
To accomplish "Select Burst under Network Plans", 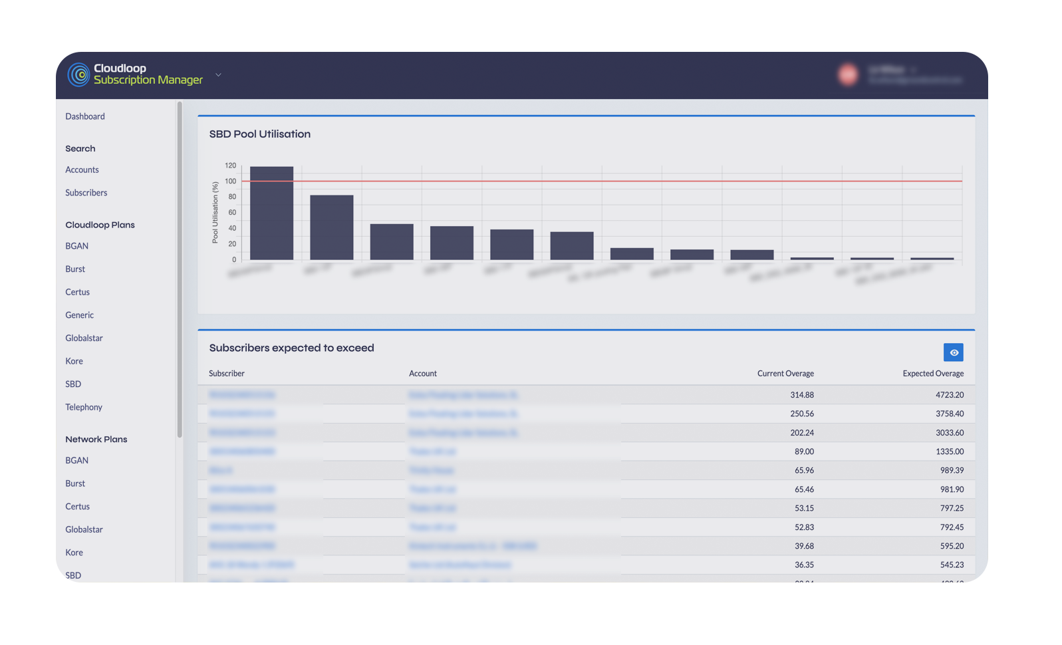I will tap(75, 483).
